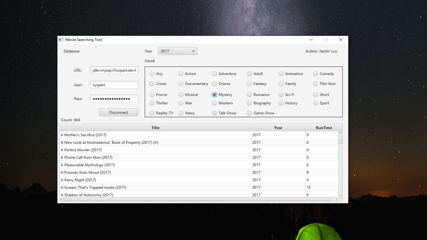Click the Year column header
This screenshot has width=427, height=240.
[x=278, y=127]
